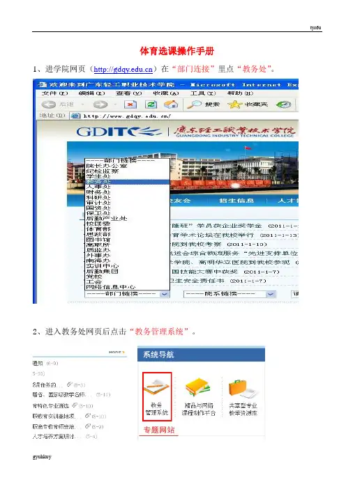Open the Forward button history dropdown arrow

(x=115, y=104)
